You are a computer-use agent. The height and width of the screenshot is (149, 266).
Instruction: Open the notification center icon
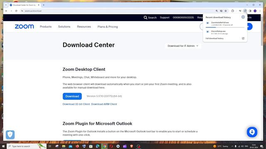click(x=261, y=146)
